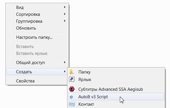Screen dimensions: 170x108
Task: Create a new folder via Папку
Action: point(116,72)
